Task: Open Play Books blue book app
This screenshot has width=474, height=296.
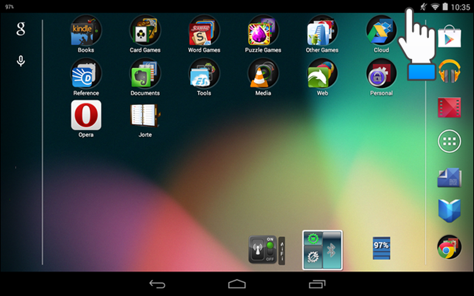Action: (x=449, y=210)
